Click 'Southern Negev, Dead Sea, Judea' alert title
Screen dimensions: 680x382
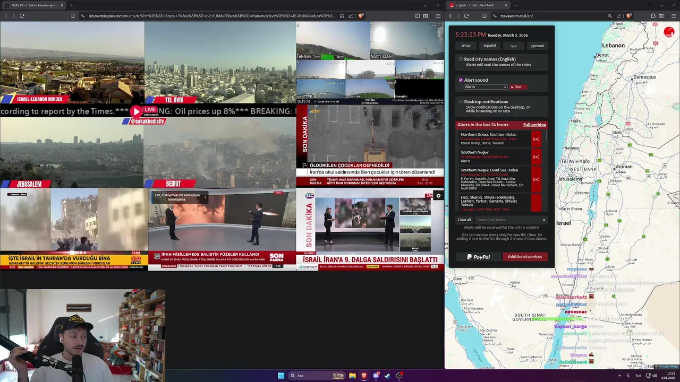[489, 170]
